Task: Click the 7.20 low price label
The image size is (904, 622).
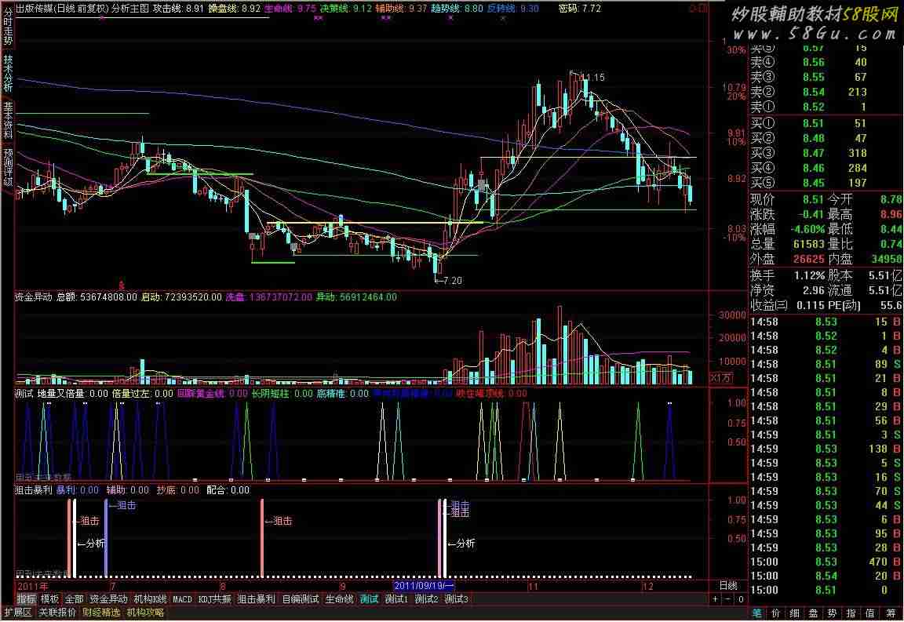Action: point(451,280)
